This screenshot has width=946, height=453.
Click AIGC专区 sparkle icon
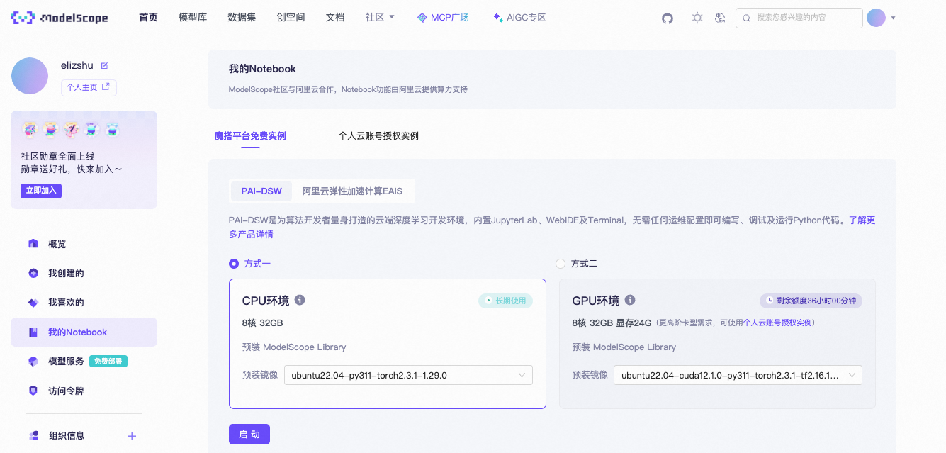pos(497,18)
